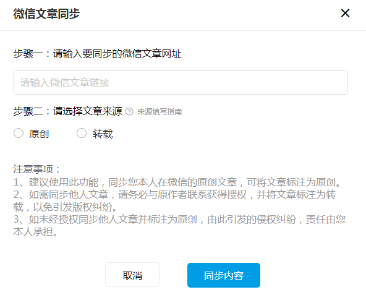The width and height of the screenshot is (366, 300).
Task: Click note 2 line starting 如需同步他人文章
Action: (x=174, y=194)
